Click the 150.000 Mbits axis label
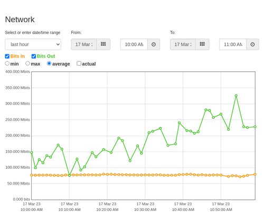This screenshot has width=264, height=213. click(17, 152)
